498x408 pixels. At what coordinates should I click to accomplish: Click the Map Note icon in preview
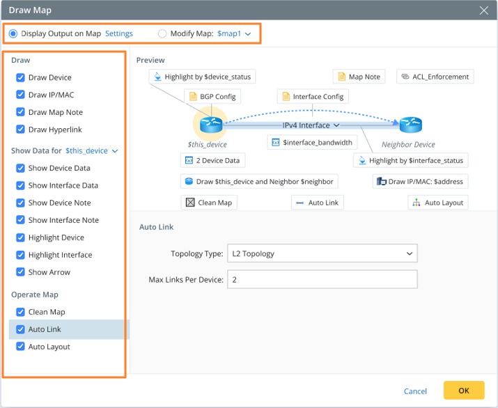(341, 77)
